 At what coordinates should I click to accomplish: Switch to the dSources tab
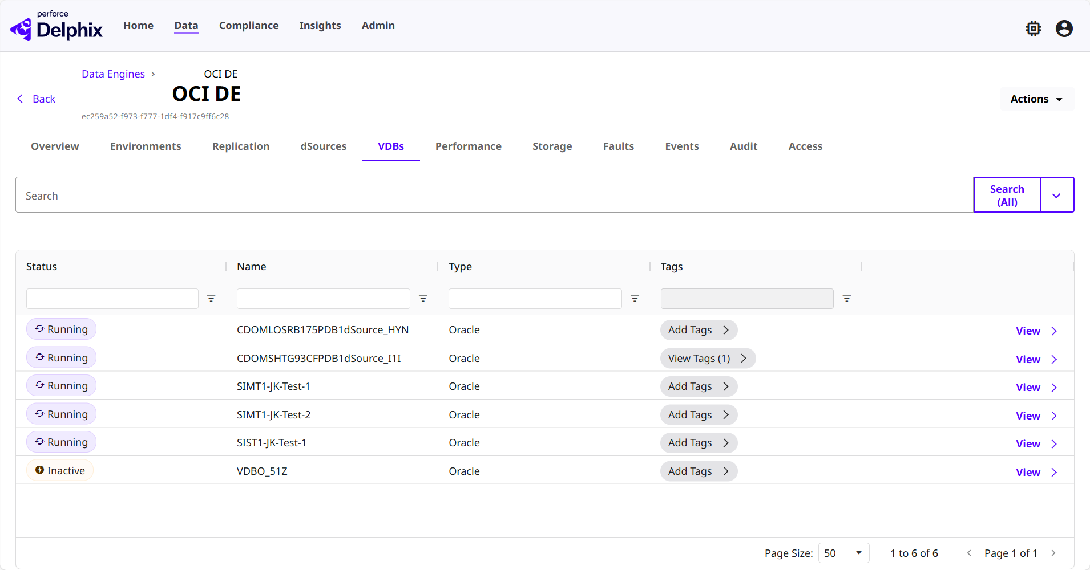click(x=324, y=146)
